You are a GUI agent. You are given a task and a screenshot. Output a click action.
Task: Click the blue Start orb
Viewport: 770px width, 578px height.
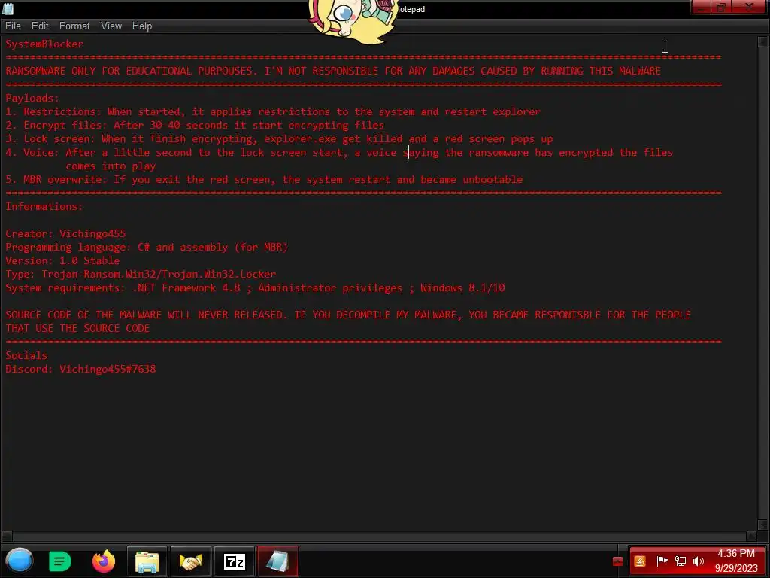(19, 561)
